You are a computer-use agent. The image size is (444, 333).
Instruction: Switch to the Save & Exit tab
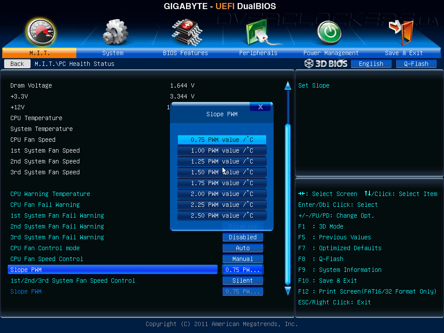404,53
